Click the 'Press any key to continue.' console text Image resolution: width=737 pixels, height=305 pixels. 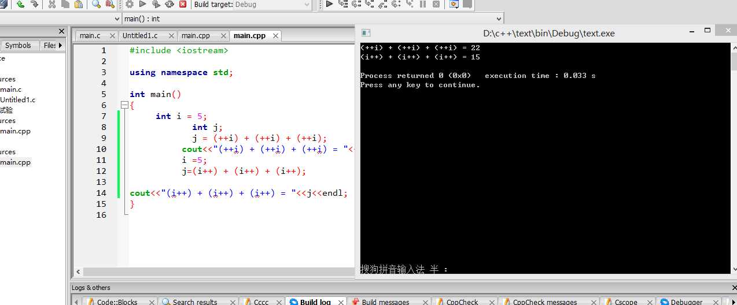[x=420, y=85]
